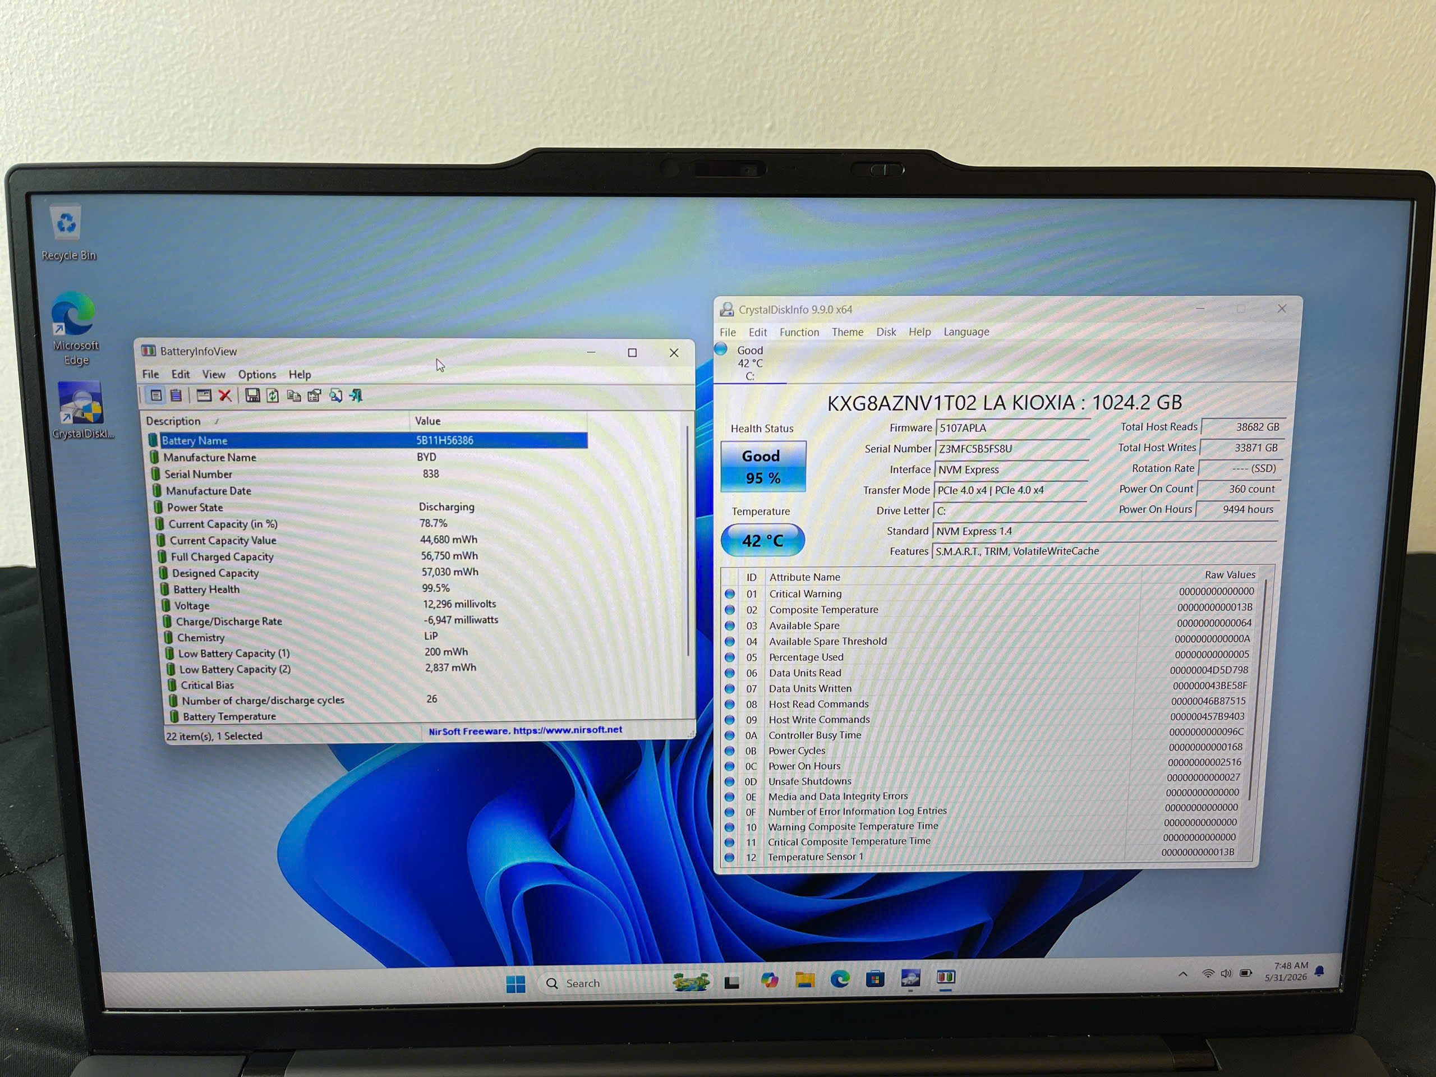
Task: Select the CrystalDiskInfo desktop shortcut
Action: coord(81,410)
